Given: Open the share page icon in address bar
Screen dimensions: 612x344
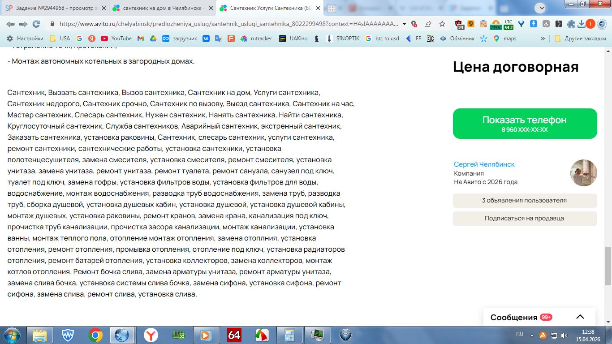Looking at the screenshot, I should (428, 24).
